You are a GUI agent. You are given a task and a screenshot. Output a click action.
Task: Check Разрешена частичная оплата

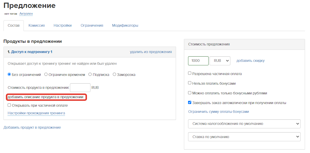pos(190,73)
